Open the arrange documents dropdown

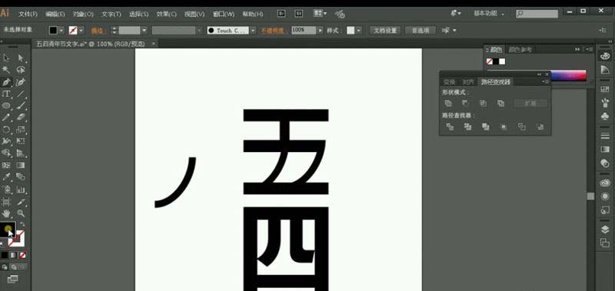point(320,13)
